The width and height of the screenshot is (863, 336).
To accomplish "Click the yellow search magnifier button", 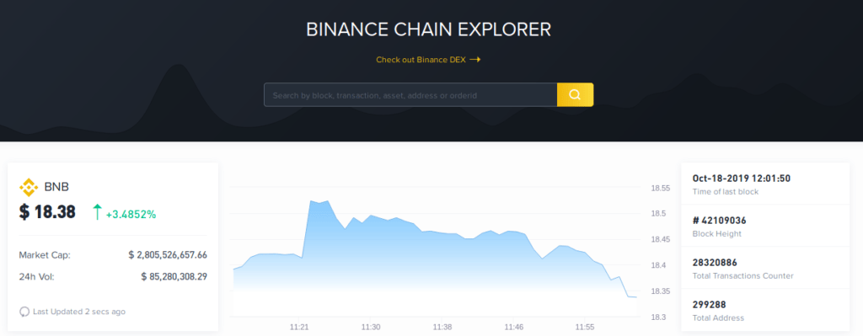I will 575,94.
